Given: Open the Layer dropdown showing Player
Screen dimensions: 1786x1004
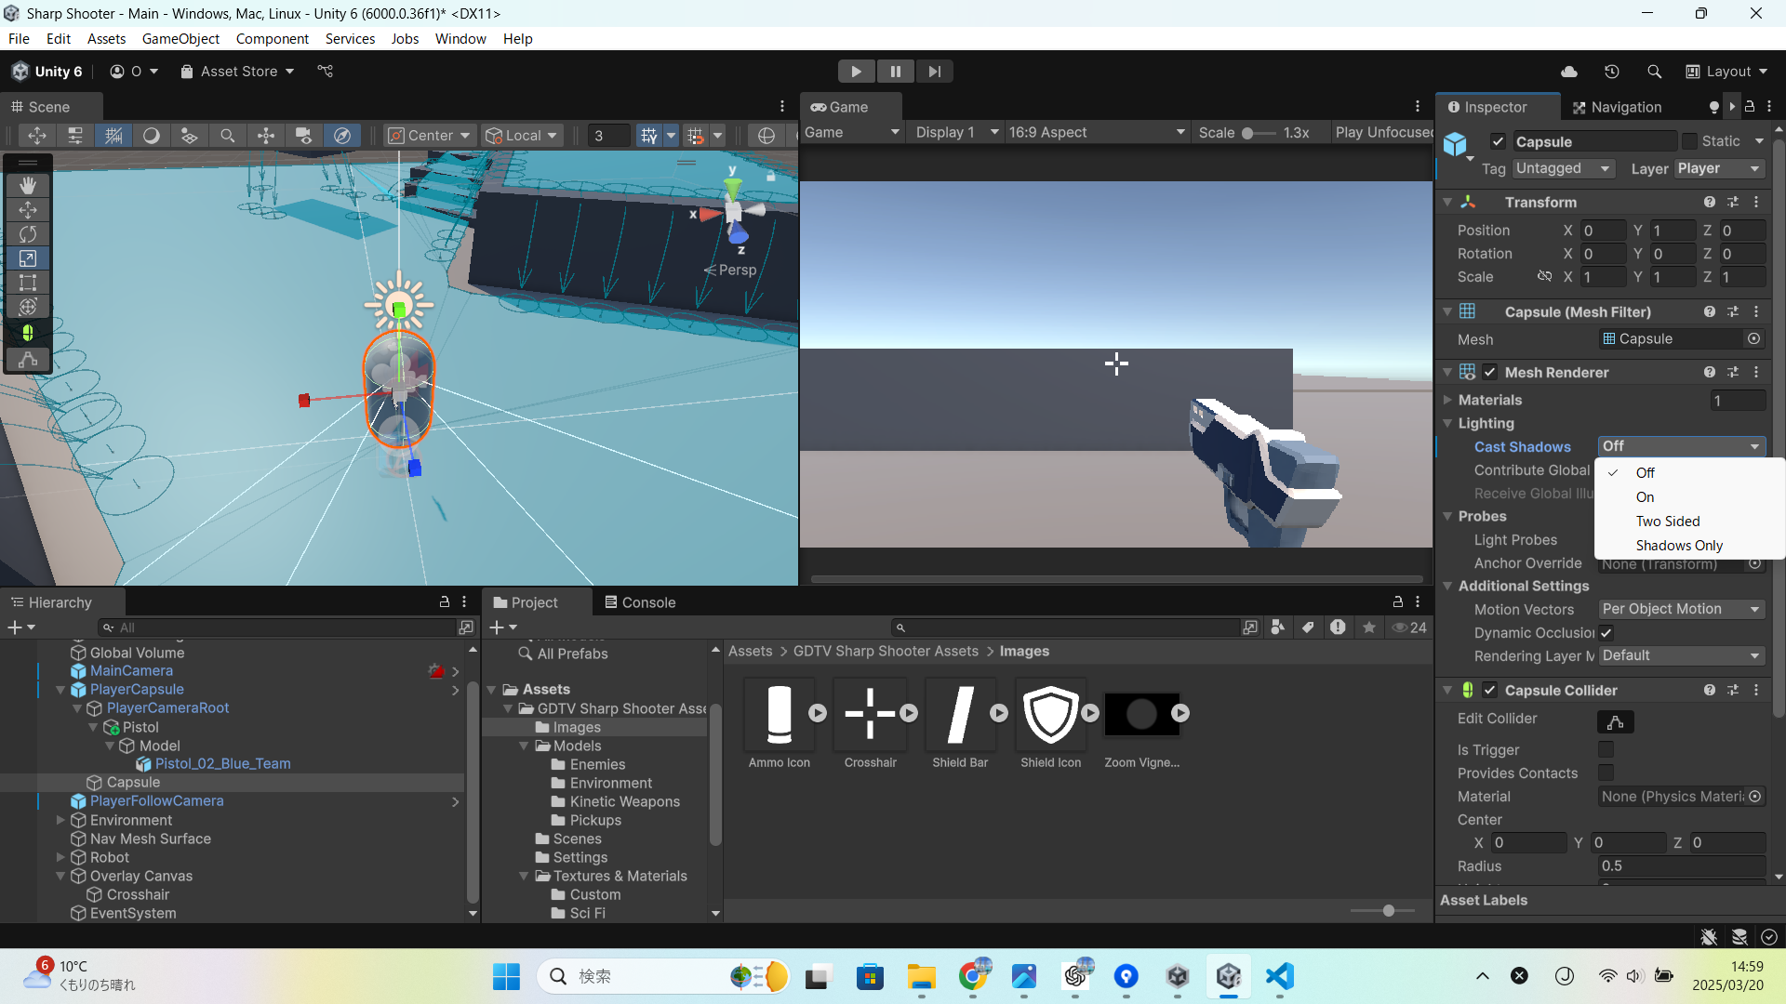Looking at the screenshot, I should click(1718, 168).
